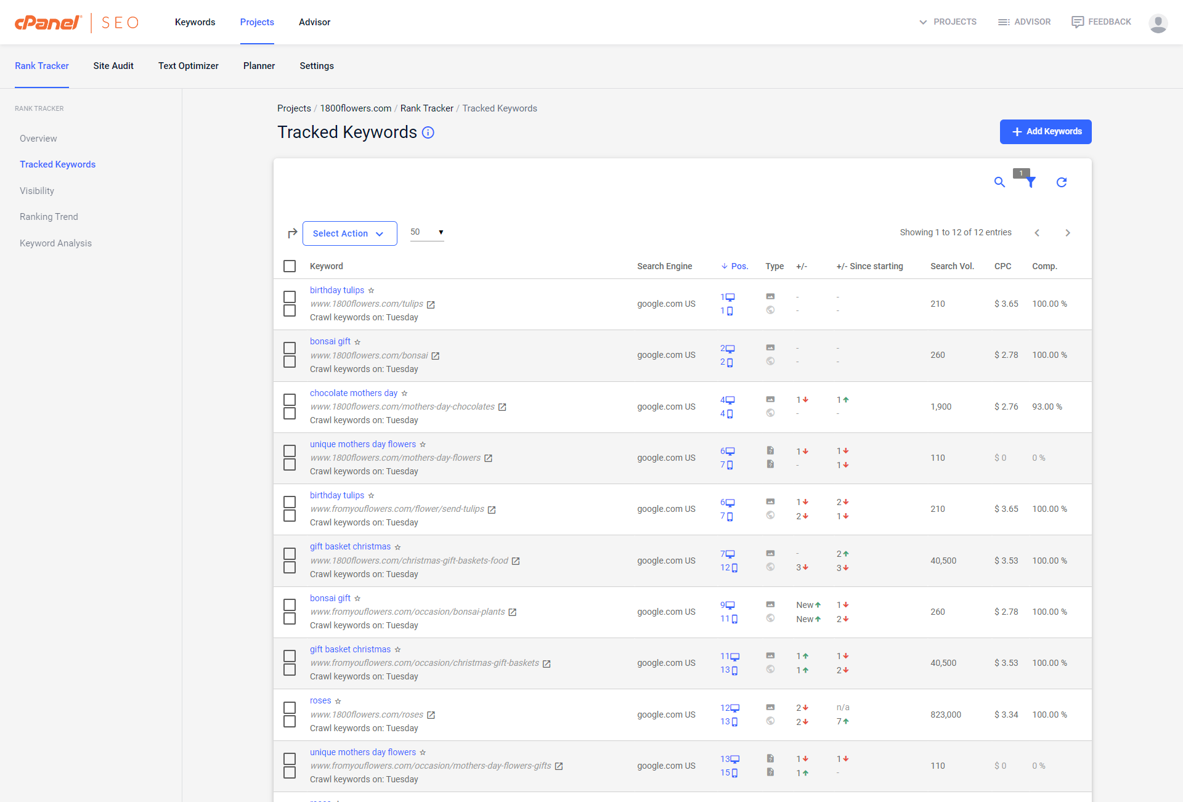1183x802 pixels.
Task: Check first checkbox for roses keyword
Action: (290, 708)
